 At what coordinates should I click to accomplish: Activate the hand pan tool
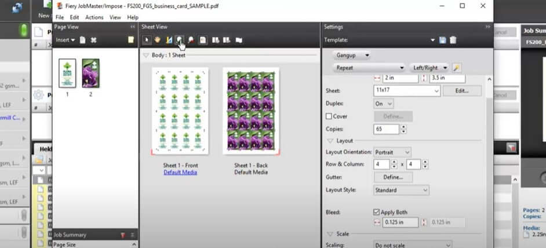click(158, 40)
